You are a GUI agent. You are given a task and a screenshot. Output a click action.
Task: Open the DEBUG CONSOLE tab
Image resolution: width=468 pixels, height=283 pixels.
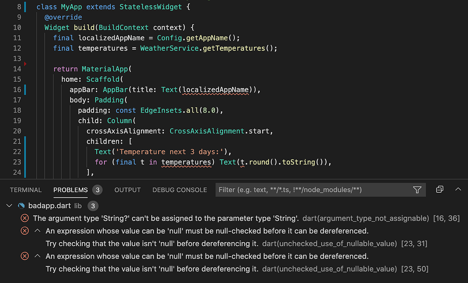tap(179, 190)
